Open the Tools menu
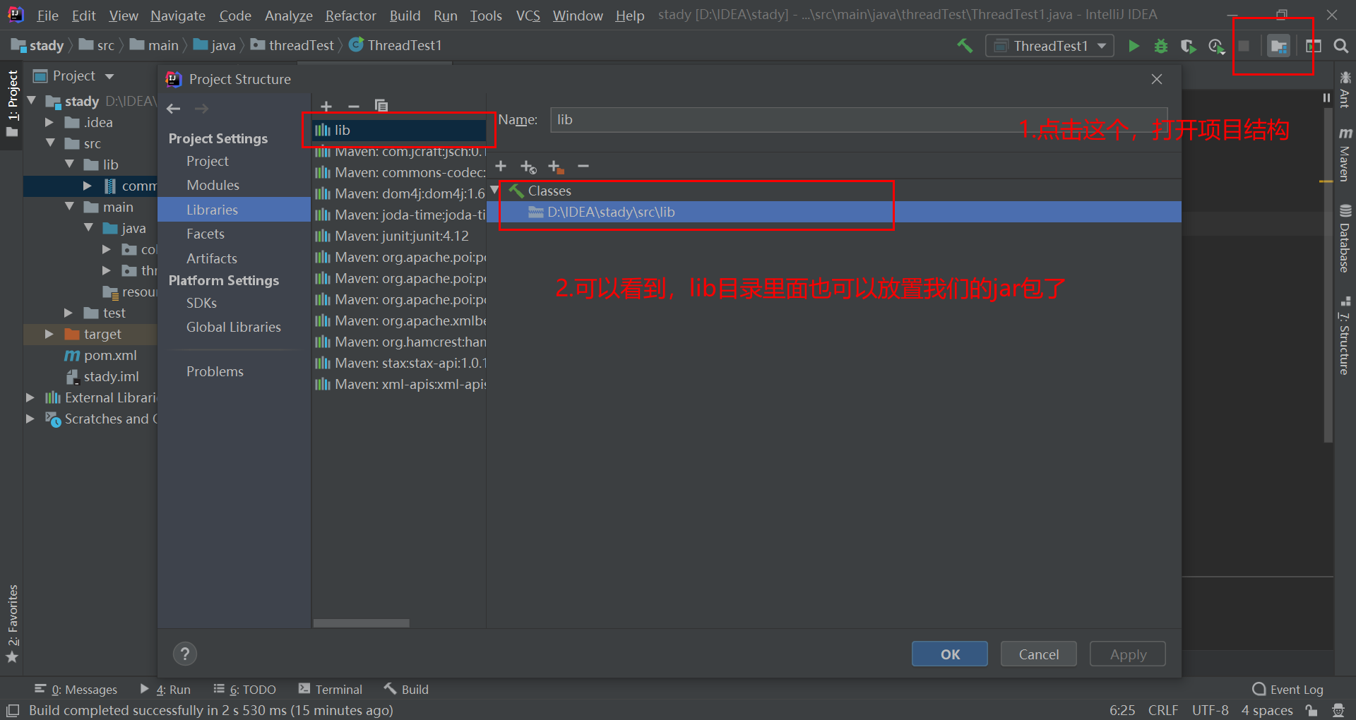The width and height of the screenshot is (1356, 720). coord(486,16)
